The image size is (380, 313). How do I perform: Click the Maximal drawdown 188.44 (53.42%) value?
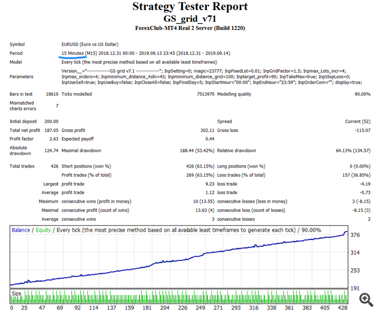point(197,151)
